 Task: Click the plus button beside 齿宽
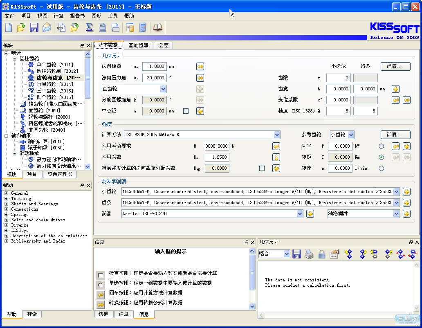point(395,89)
